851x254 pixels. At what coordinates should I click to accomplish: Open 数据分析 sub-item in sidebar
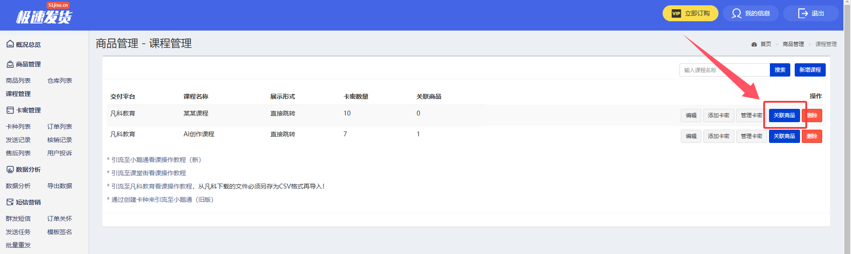pyautogui.click(x=18, y=186)
